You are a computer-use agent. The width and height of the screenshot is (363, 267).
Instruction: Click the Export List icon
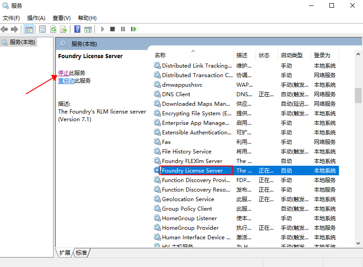point(64,29)
